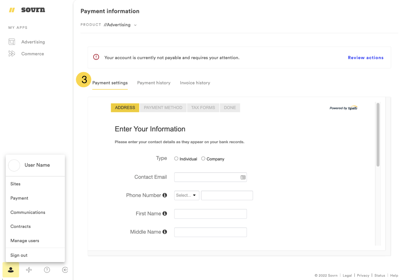The image size is (401, 280).
Task: Choose Sign out from the user menu
Action: point(19,255)
